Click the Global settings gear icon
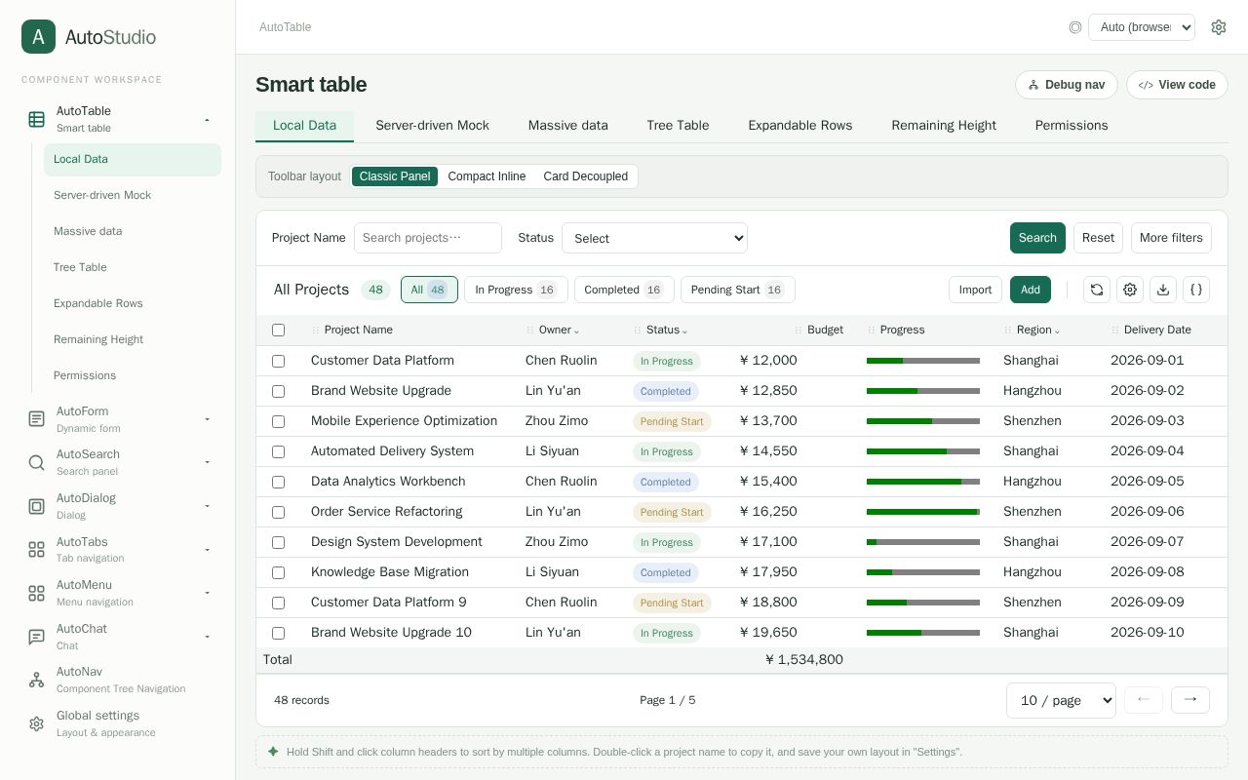1248x780 pixels. point(36,723)
